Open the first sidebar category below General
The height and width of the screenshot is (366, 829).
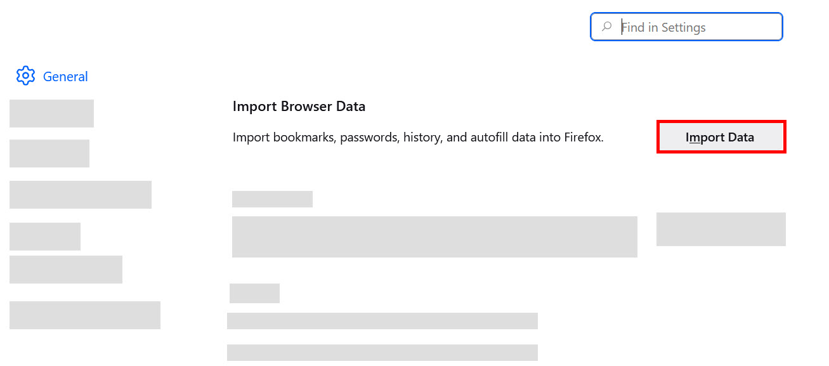[51, 113]
